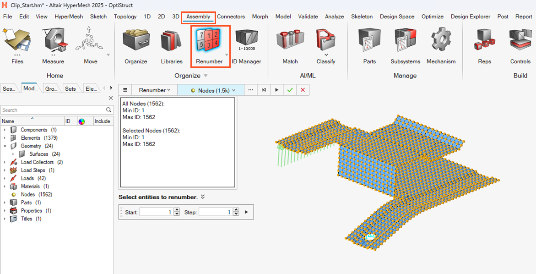Open the Renumber dropdown in guide bar
Viewport: 536px width, 274px height.
[x=155, y=90]
